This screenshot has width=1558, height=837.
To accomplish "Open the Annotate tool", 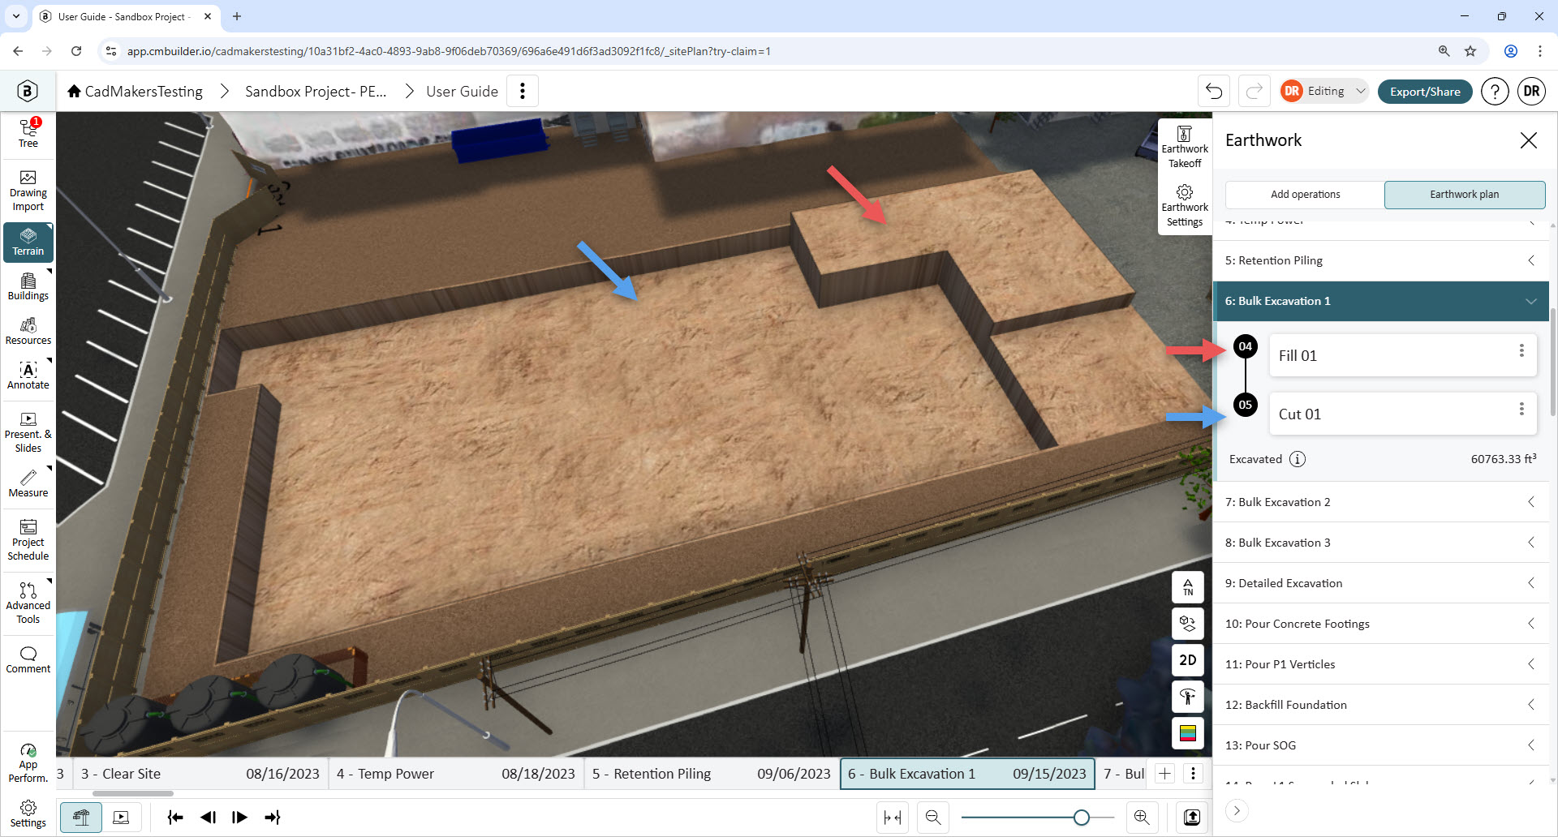I will 28,376.
